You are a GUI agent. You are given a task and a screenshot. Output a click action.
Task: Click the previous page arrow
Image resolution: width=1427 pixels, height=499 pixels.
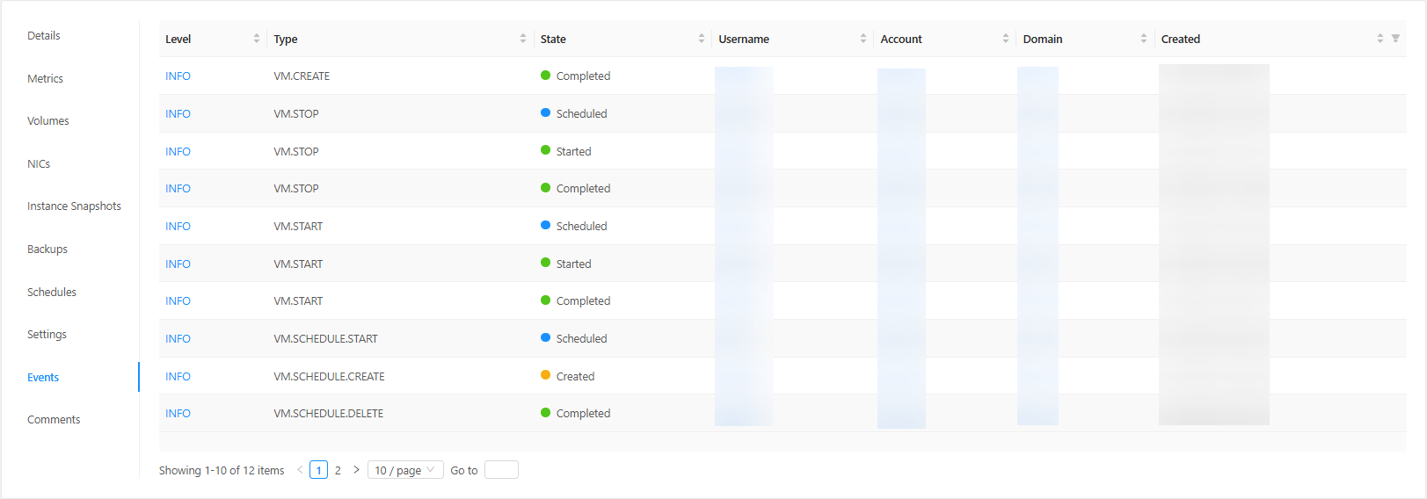[x=300, y=470]
